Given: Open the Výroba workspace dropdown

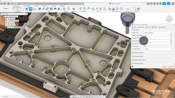Looking at the screenshot, I should [6, 9].
